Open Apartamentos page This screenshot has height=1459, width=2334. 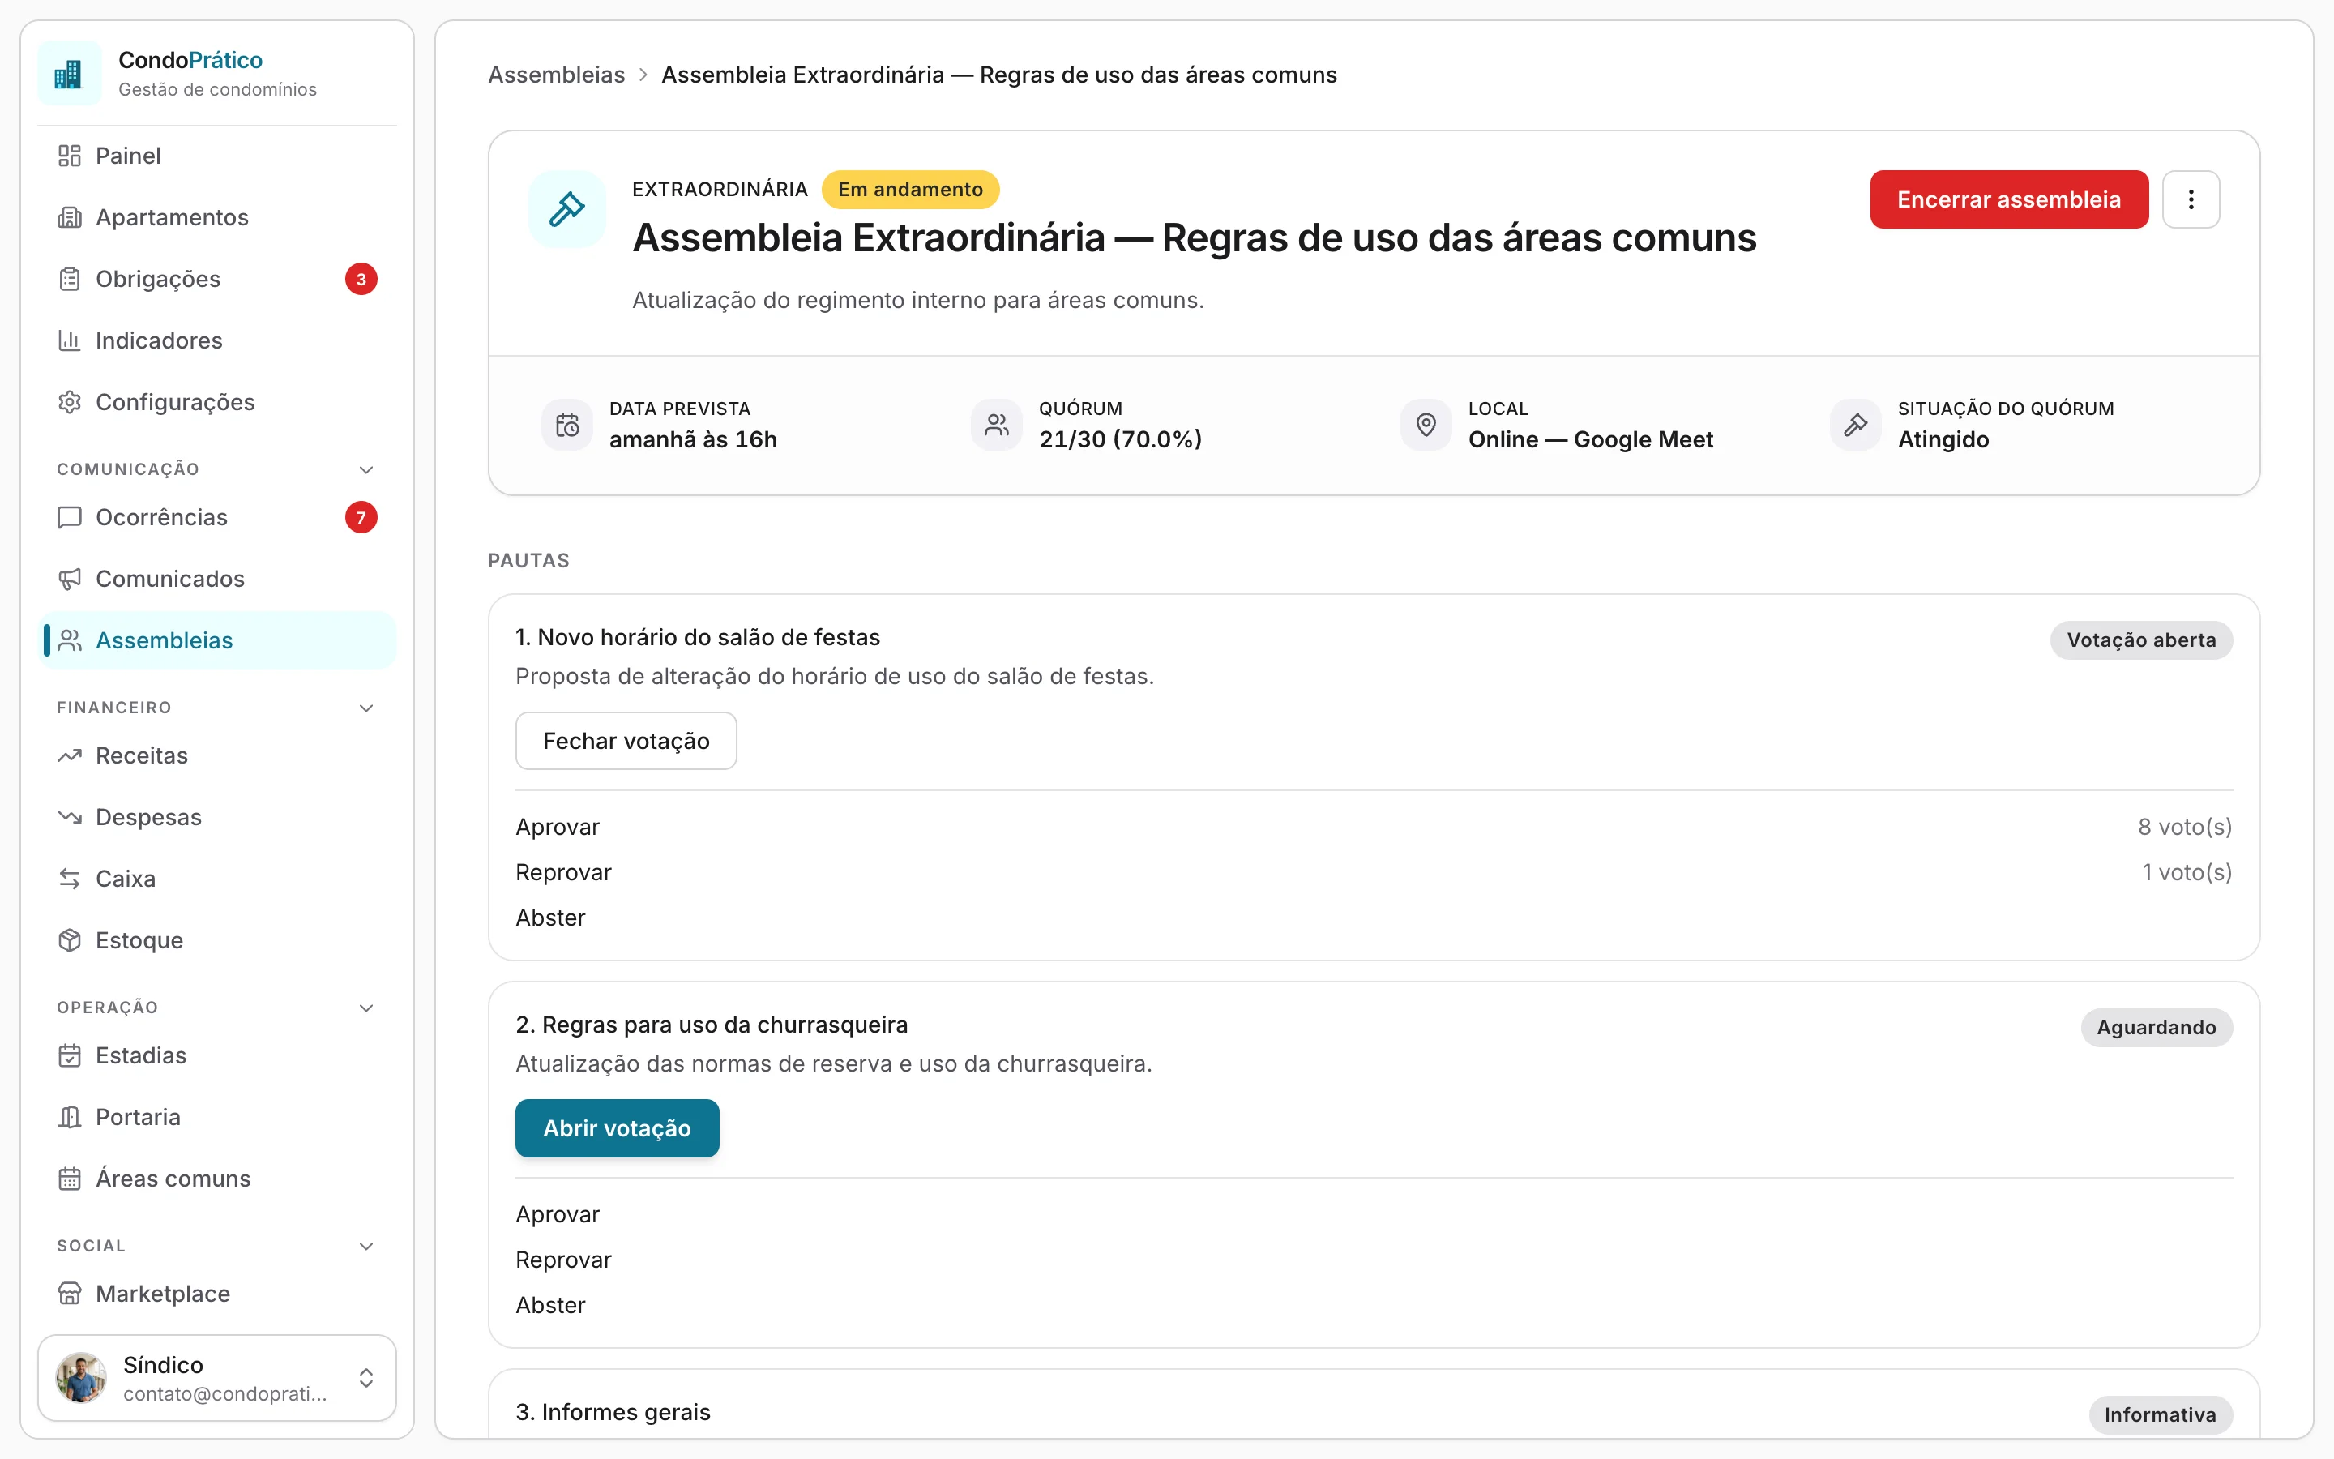coord(217,217)
